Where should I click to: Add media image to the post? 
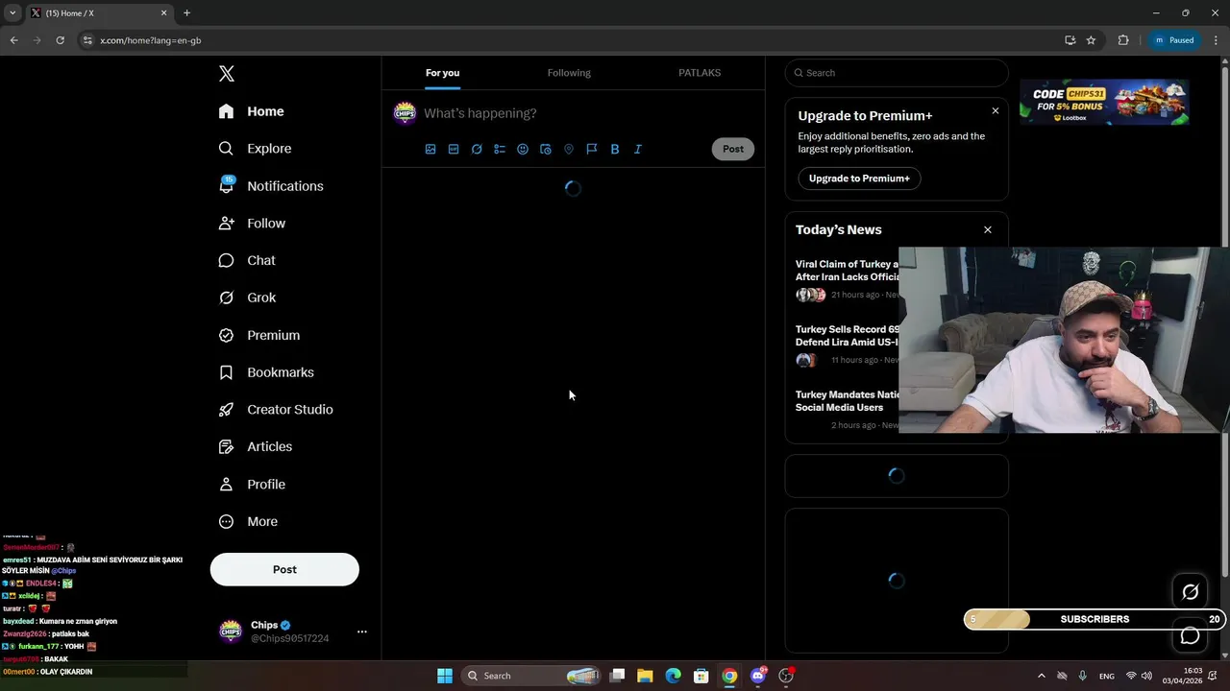(430, 149)
